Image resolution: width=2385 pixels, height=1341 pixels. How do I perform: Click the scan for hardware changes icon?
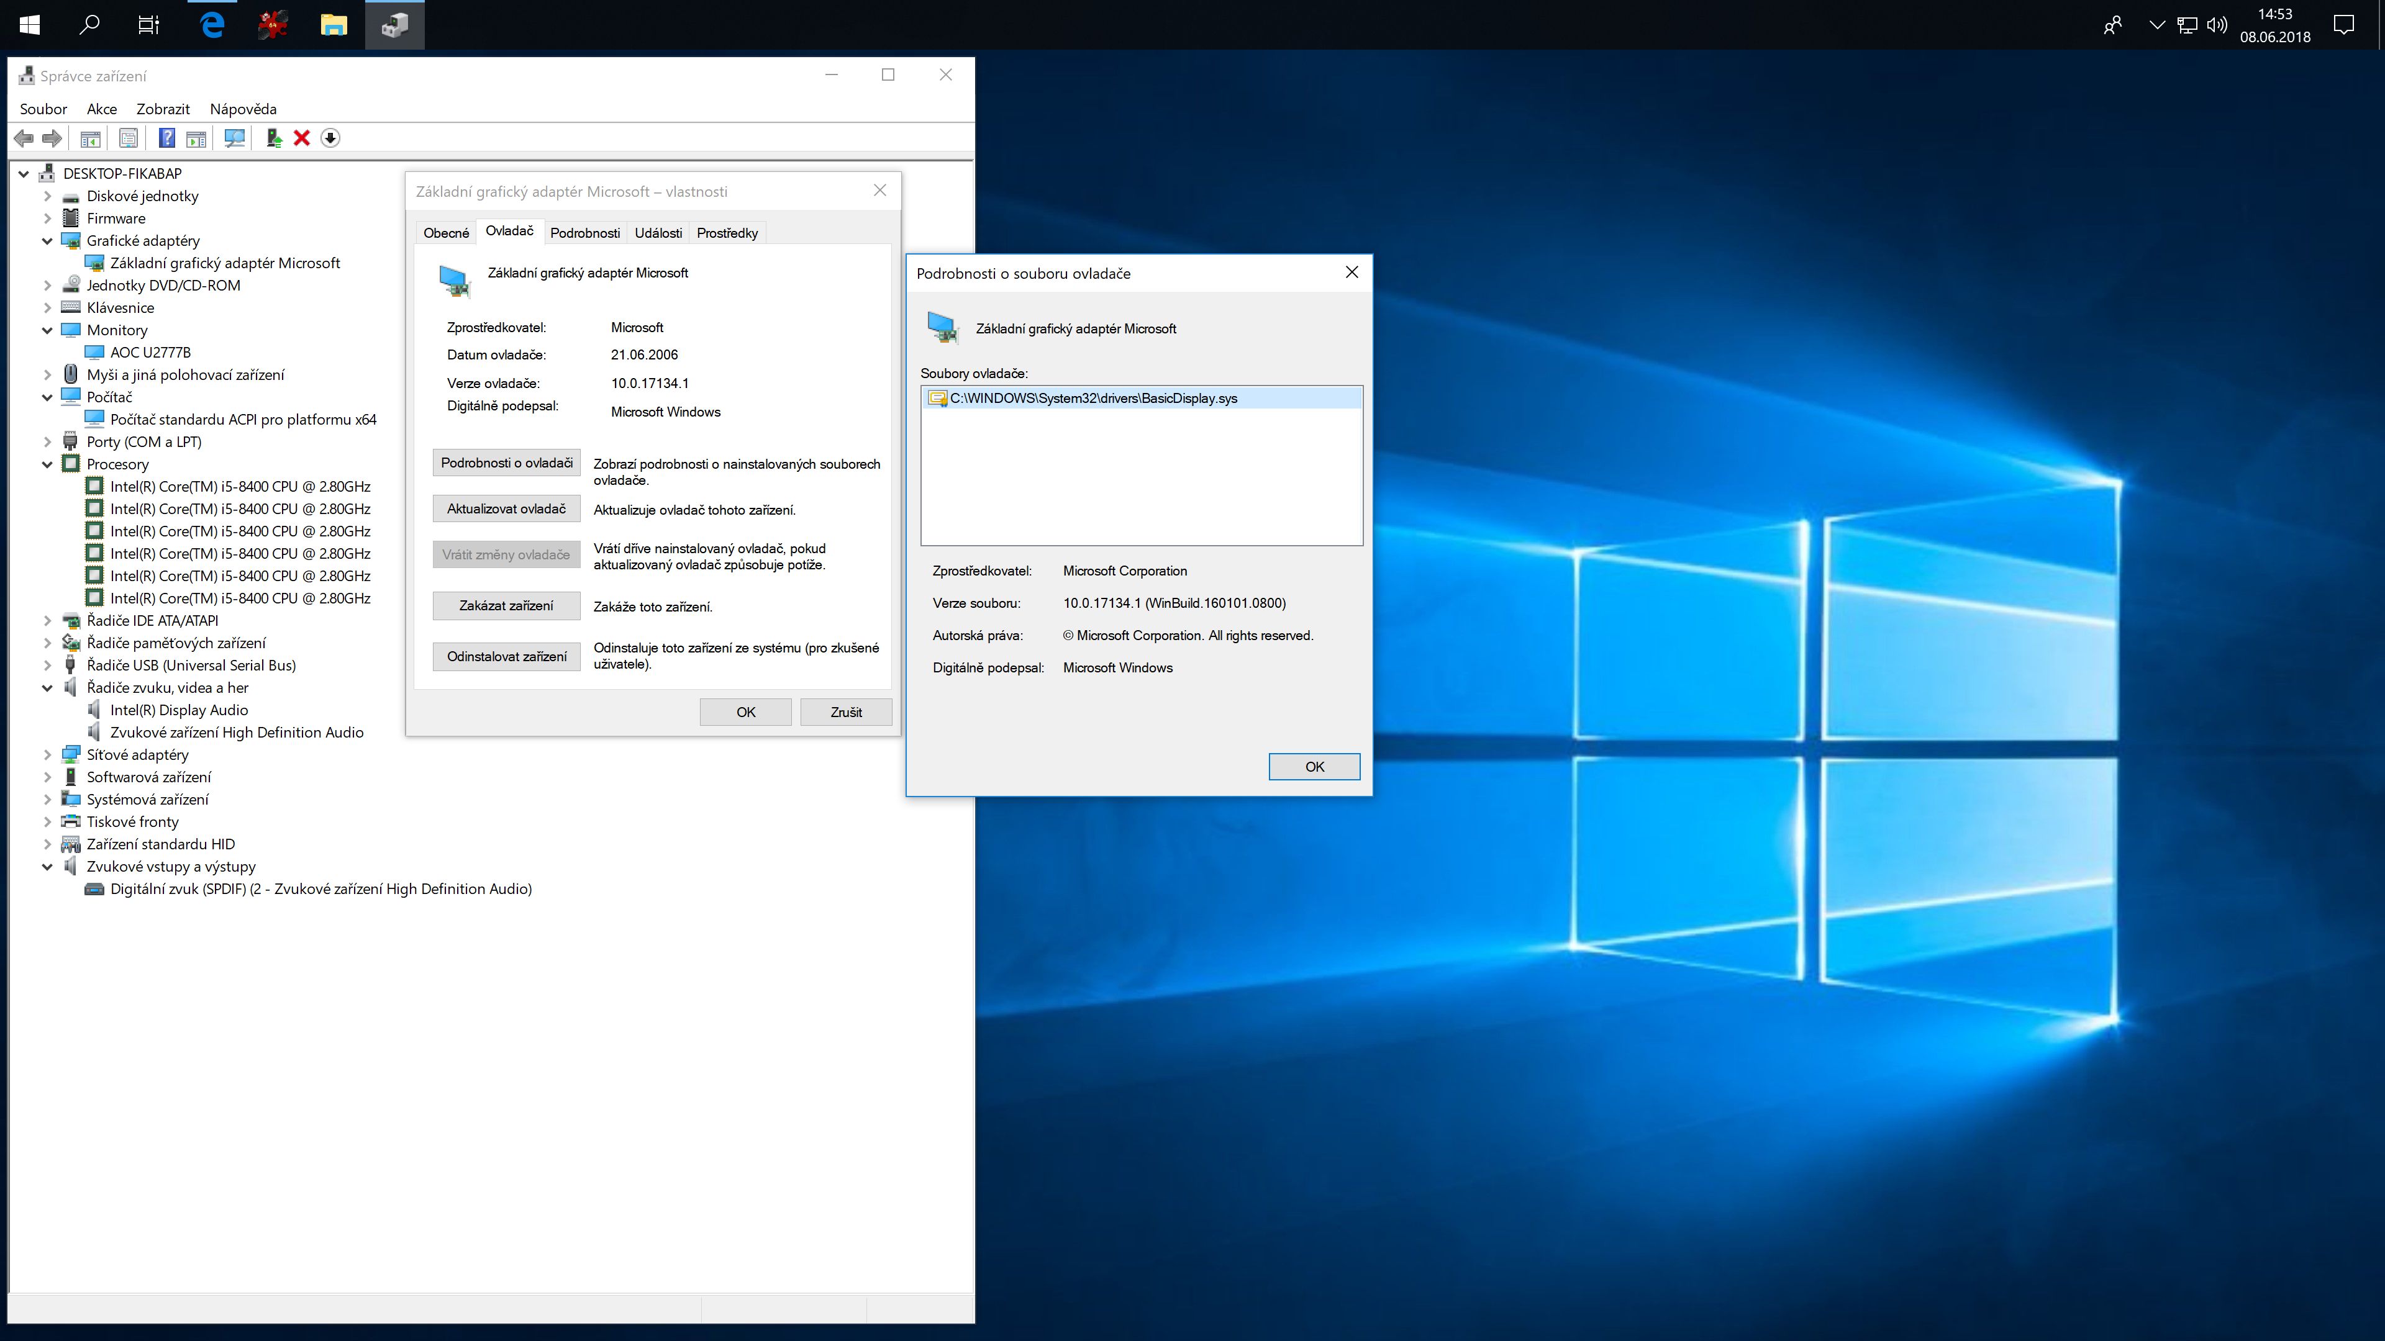point(235,138)
